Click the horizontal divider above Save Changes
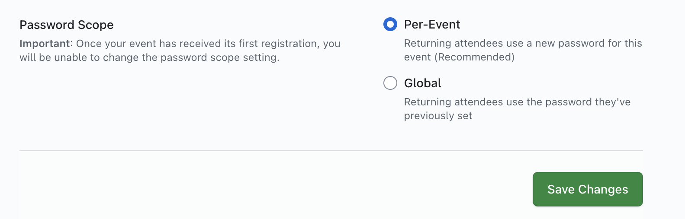The image size is (685, 219). pyautogui.click(x=331, y=151)
